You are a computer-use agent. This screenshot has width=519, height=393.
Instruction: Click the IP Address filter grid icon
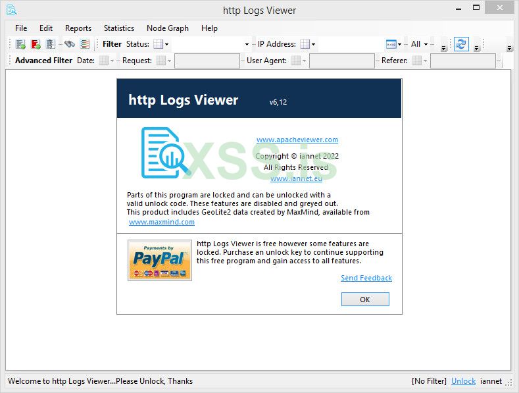click(305, 44)
